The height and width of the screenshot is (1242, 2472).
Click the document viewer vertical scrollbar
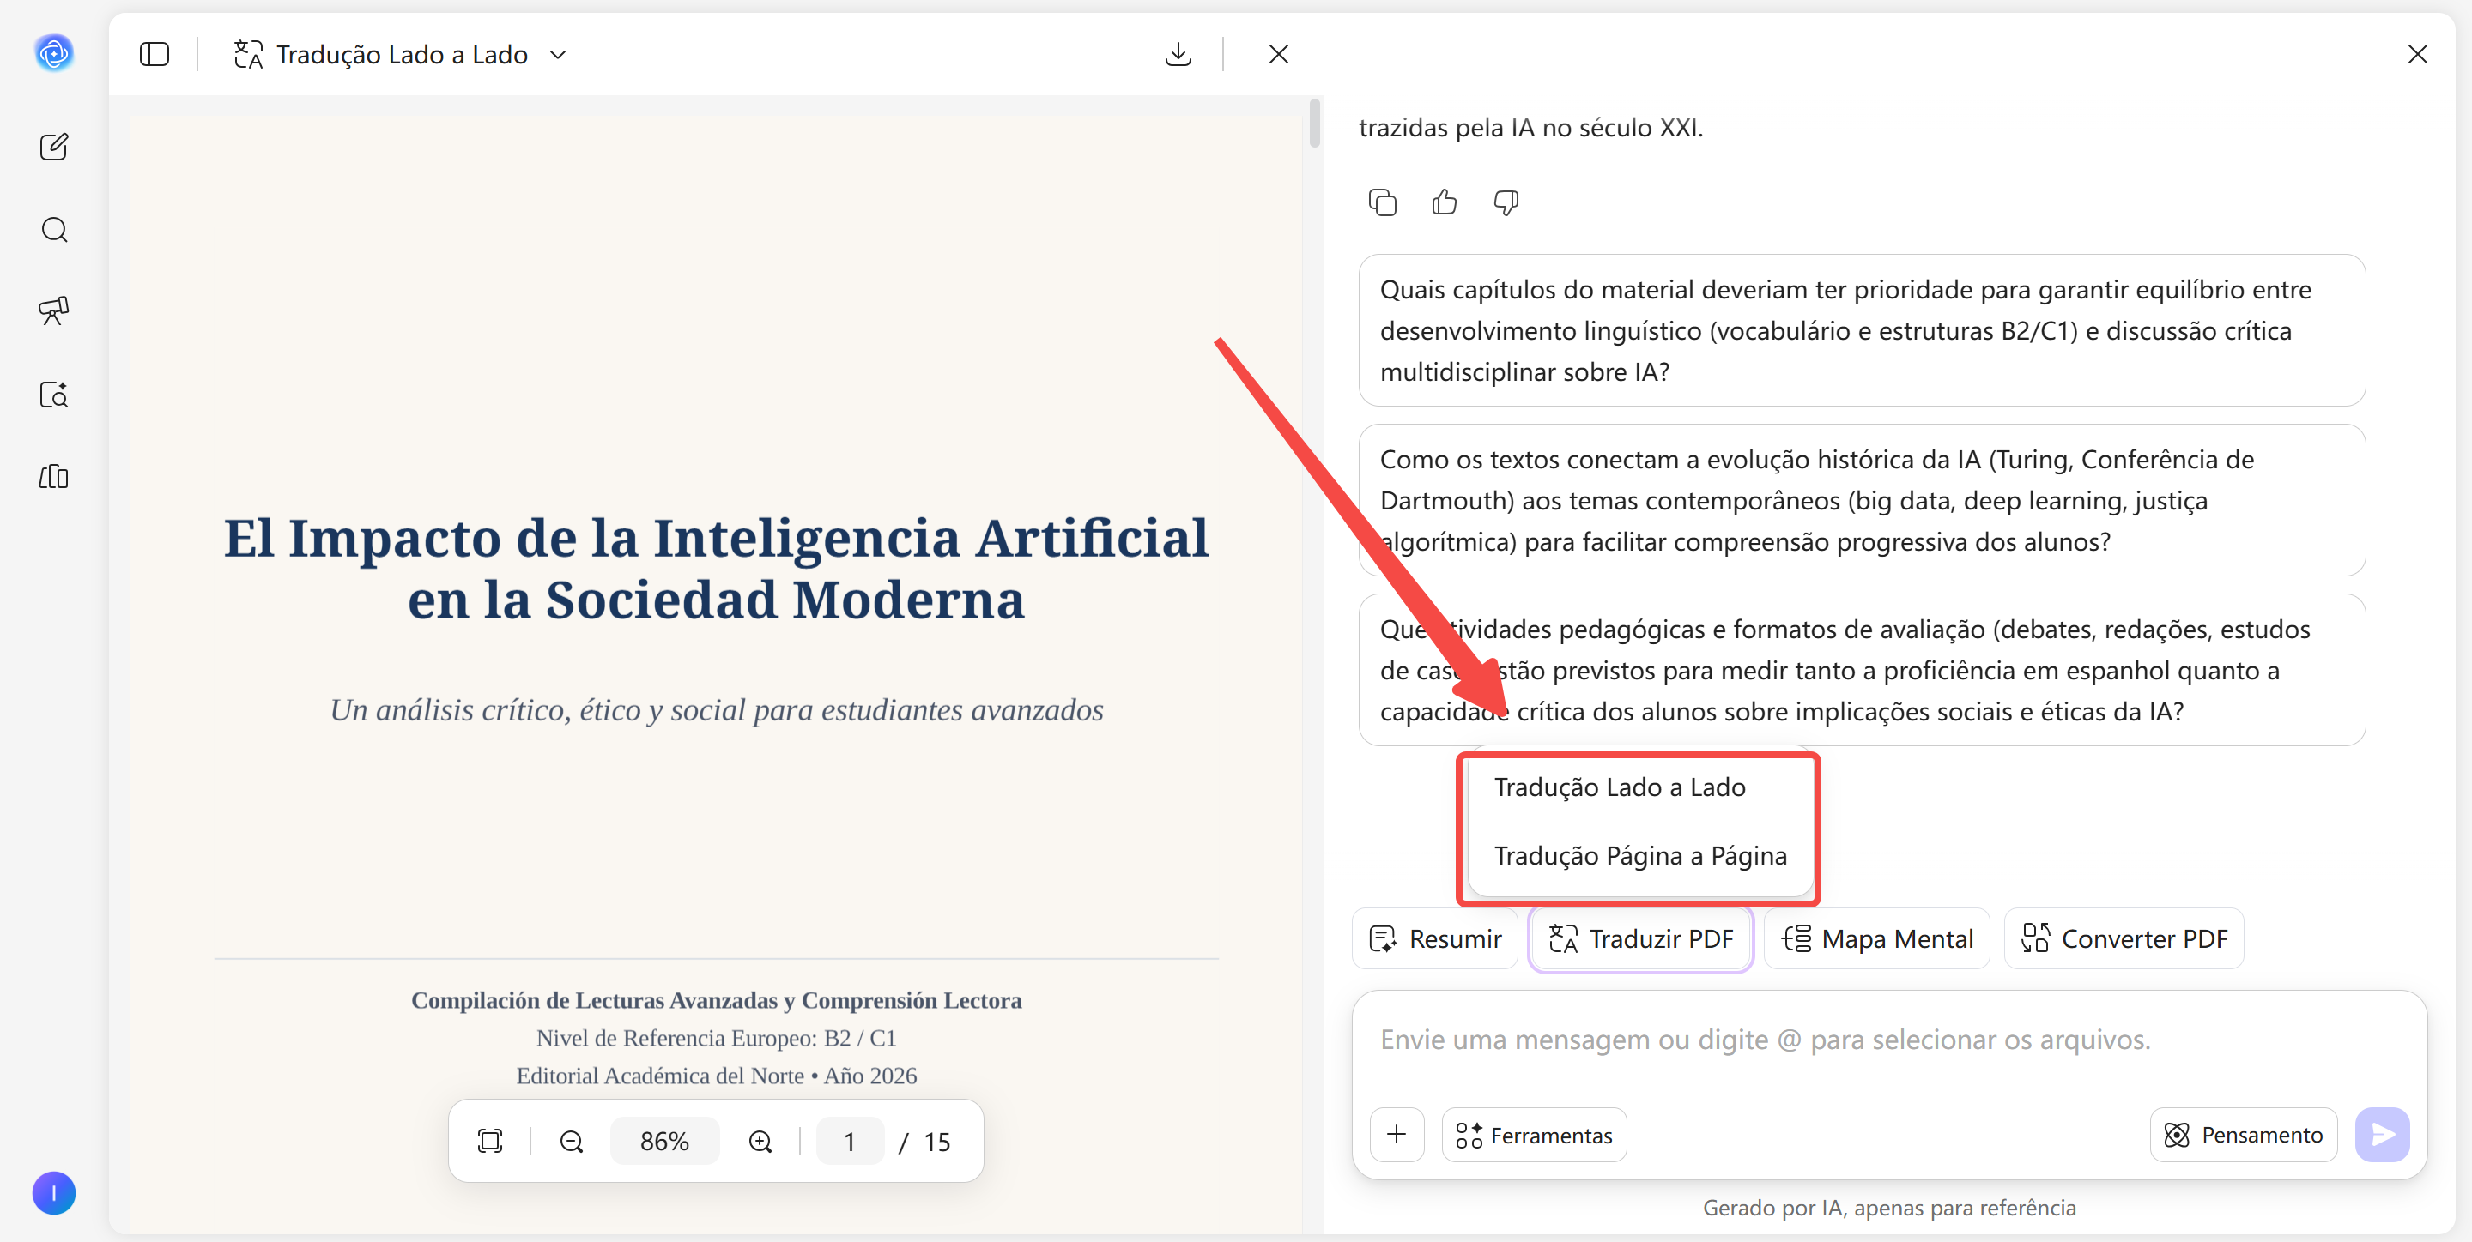point(1314,124)
